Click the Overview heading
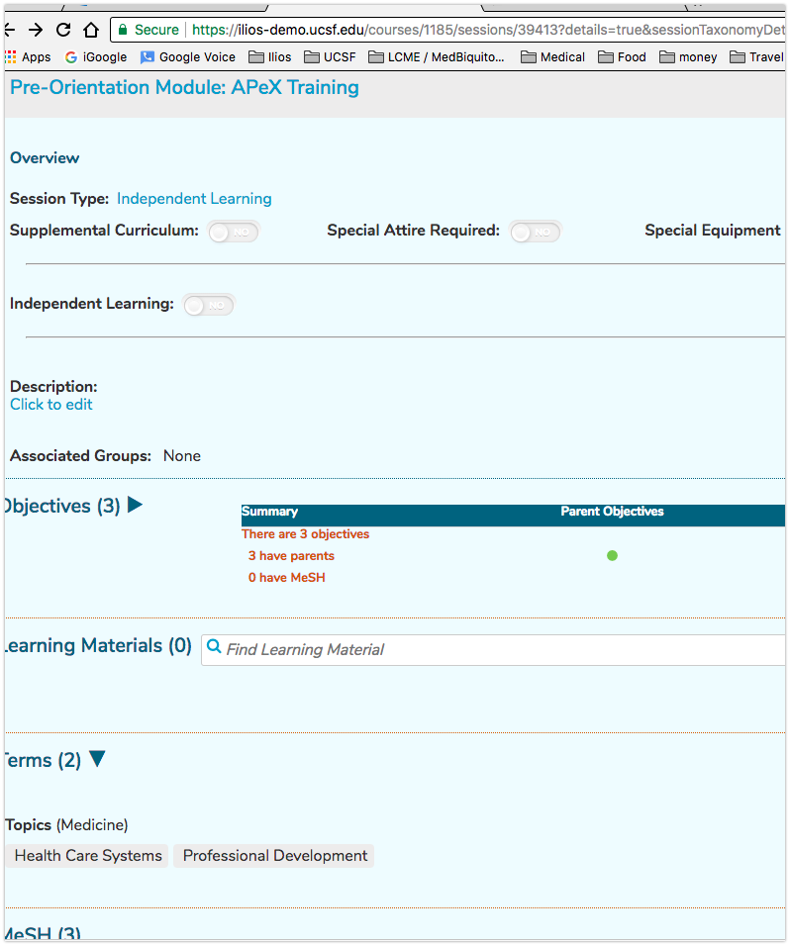 point(45,158)
